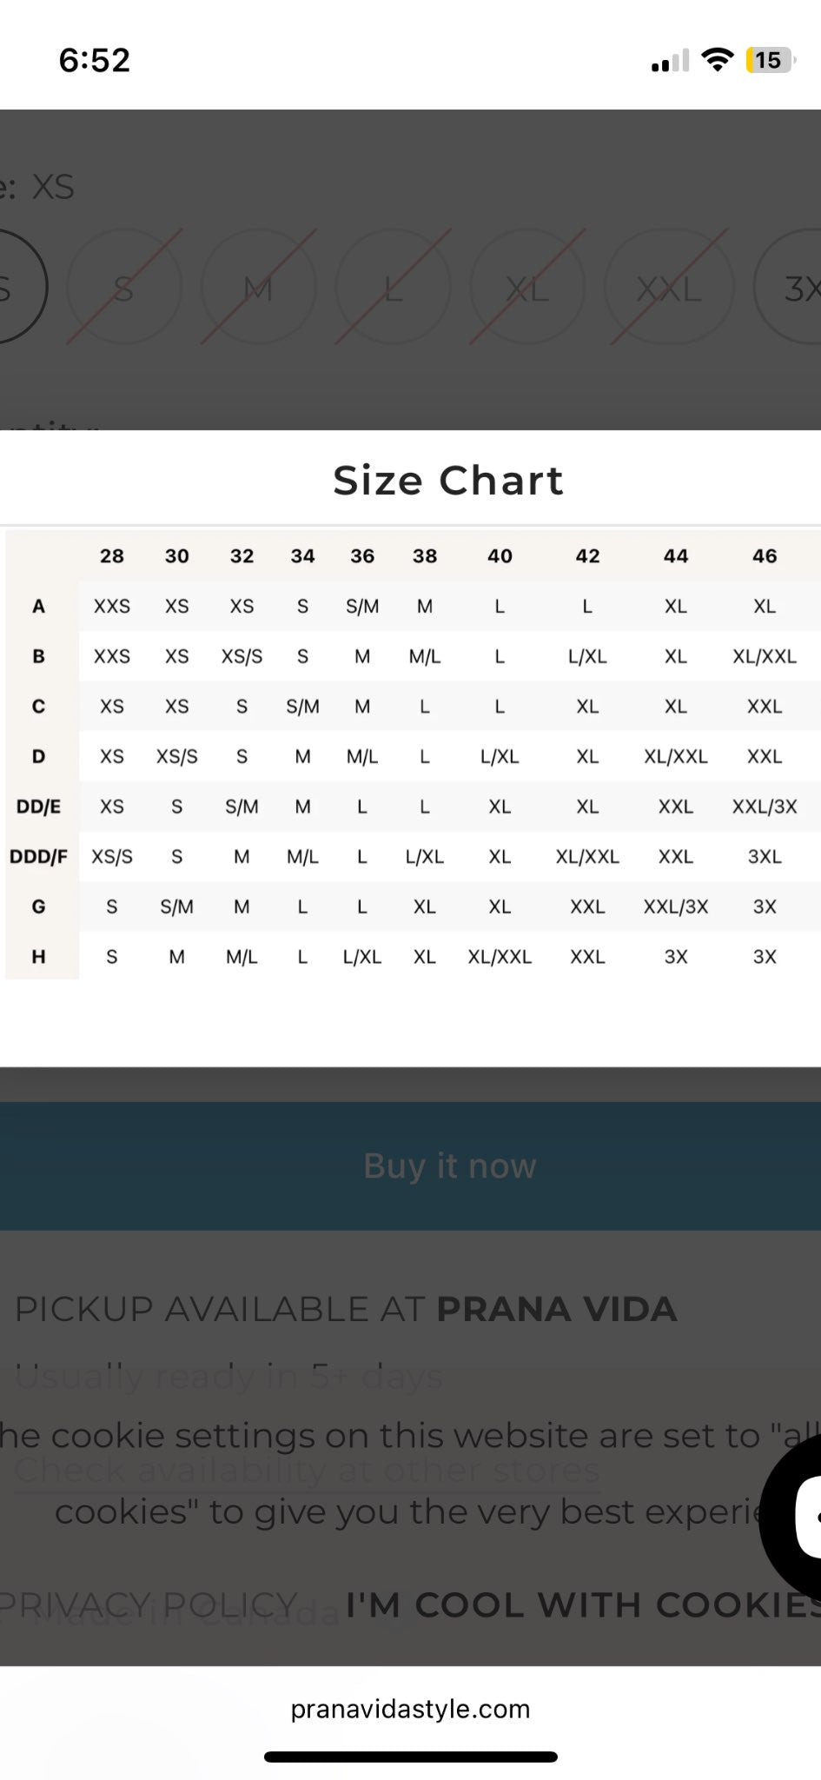Choose the XL size circle
This screenshot has height=1780, width=821.
tap(527, 288)
